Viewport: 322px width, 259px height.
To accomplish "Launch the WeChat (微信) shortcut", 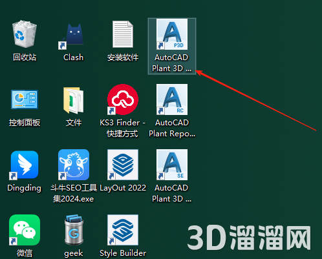I will pyautogui.click(x=25, y=230).
